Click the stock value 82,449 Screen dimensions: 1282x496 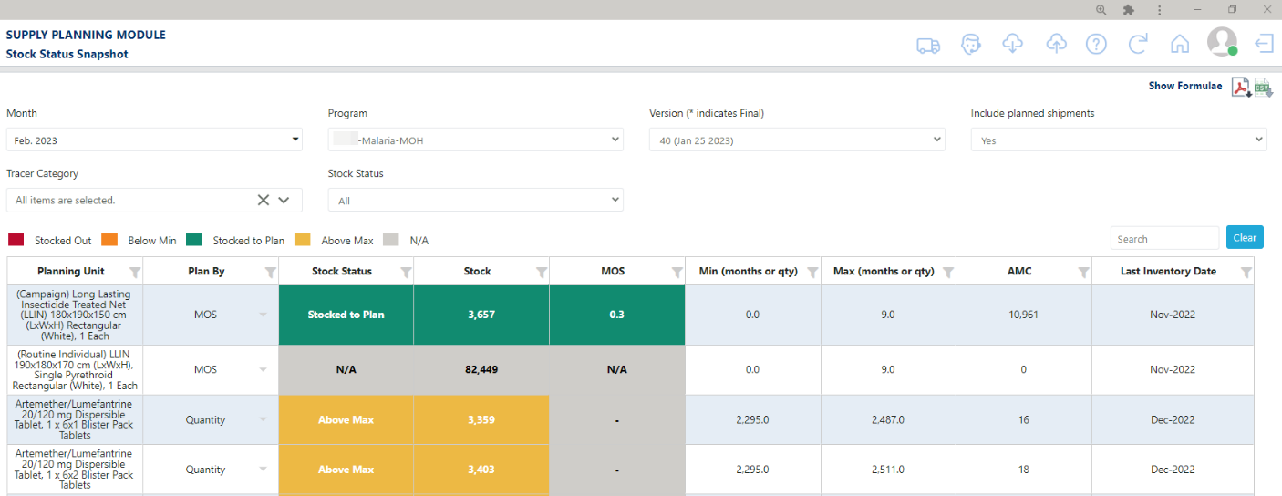pos(481,369)
